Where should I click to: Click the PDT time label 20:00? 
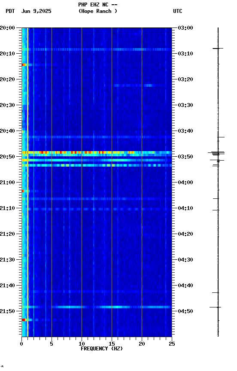pos(7,28)
